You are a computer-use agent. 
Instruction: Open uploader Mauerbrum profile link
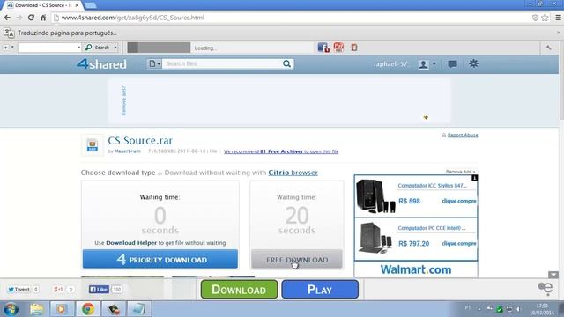127,151
